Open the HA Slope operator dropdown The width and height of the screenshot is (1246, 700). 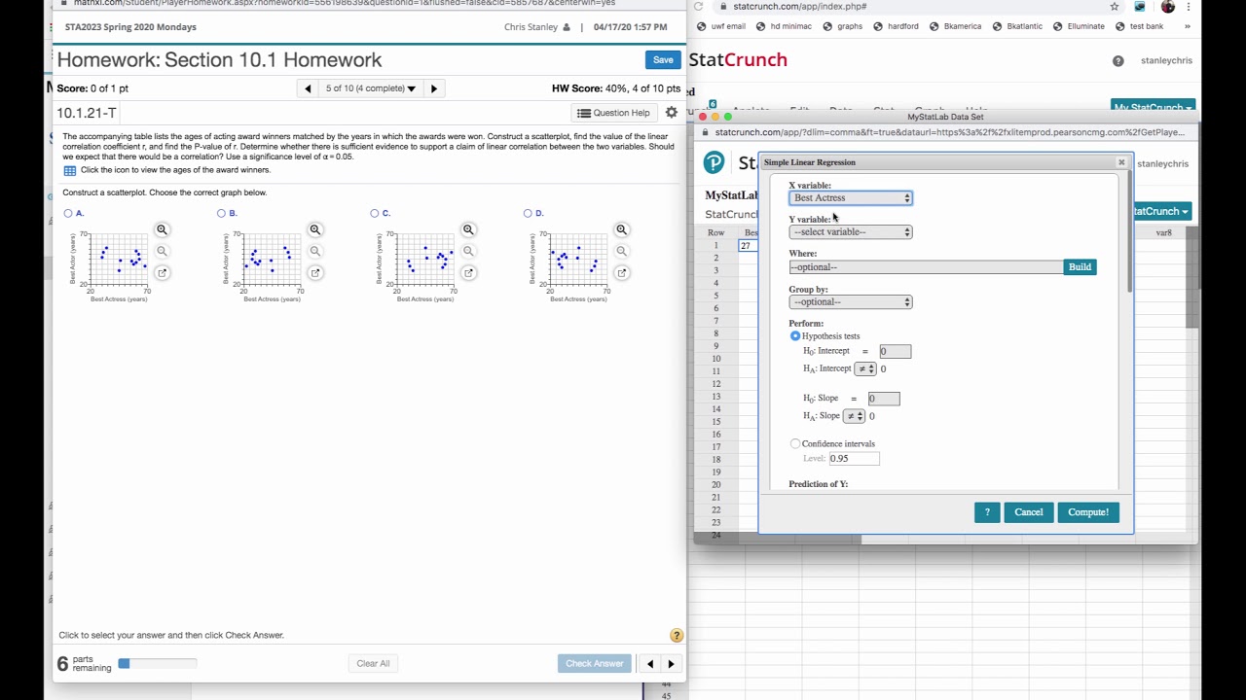tap(855, 416)
